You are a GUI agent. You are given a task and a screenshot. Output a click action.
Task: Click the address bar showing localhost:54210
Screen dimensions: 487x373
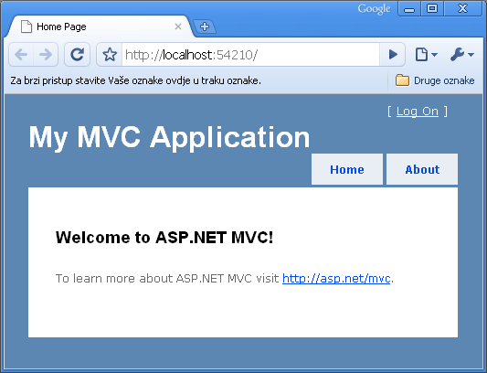[250, 55]
